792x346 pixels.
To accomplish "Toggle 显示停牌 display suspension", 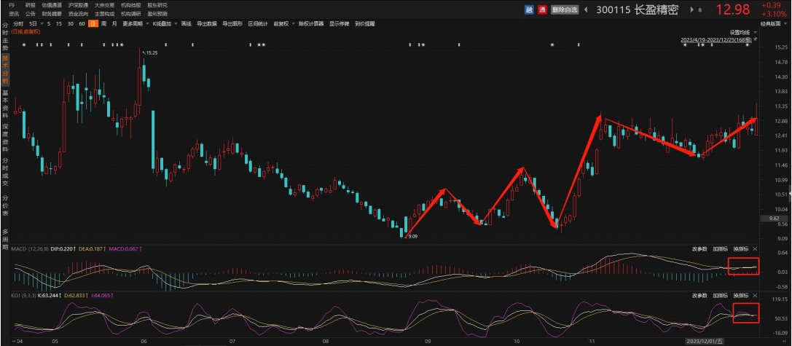I will pyautogui.click(x=339, y=23).
